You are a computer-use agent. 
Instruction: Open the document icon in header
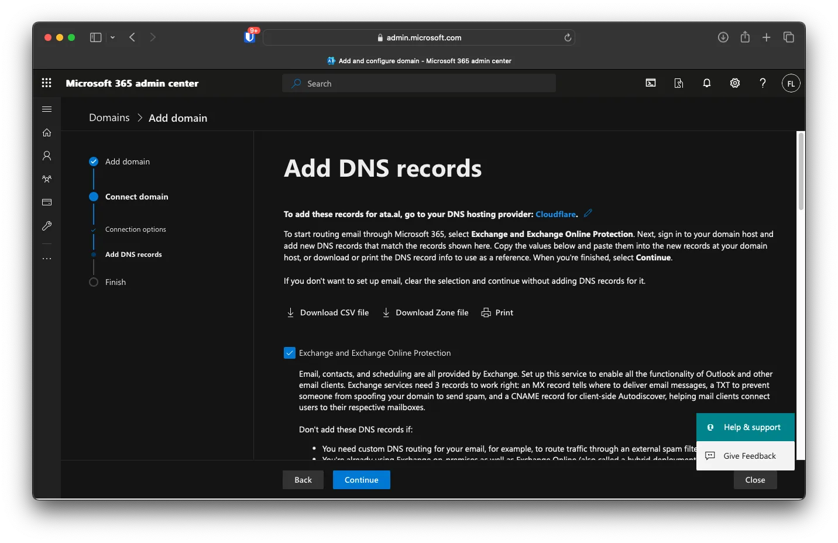[x=679, y=83]
